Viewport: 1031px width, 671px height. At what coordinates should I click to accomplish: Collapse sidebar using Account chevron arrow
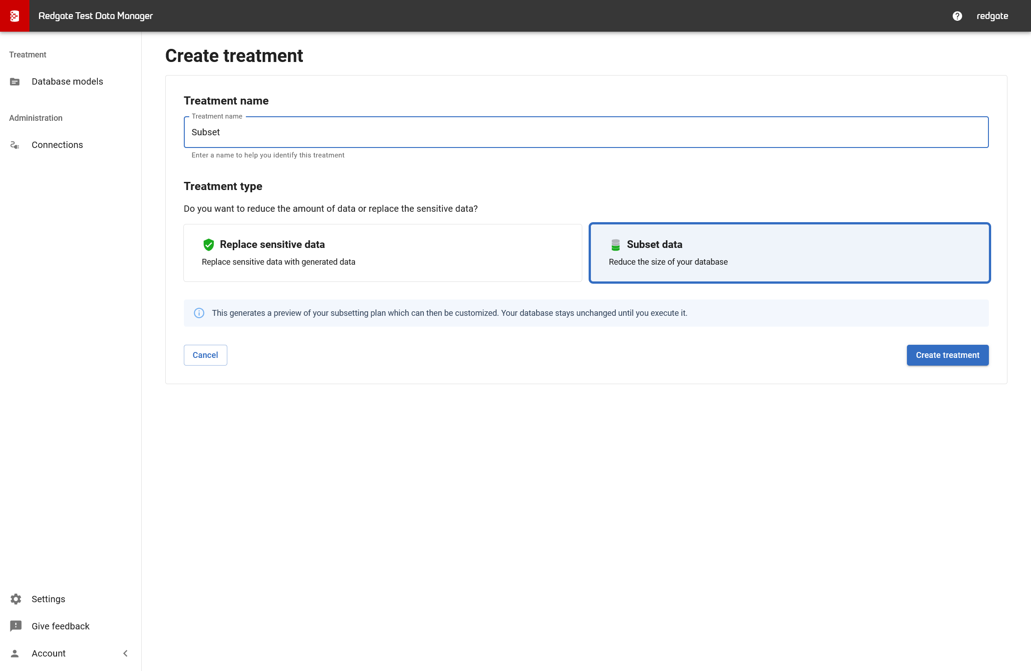point(125,653)
